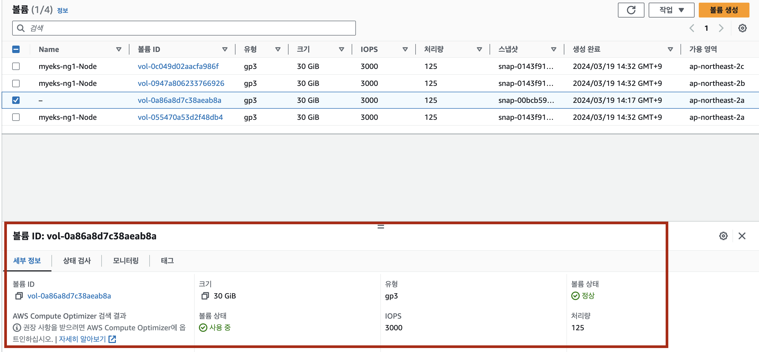Check the vol-0c049d02aacfa986f row checkbox

click(x=16, y=66)
